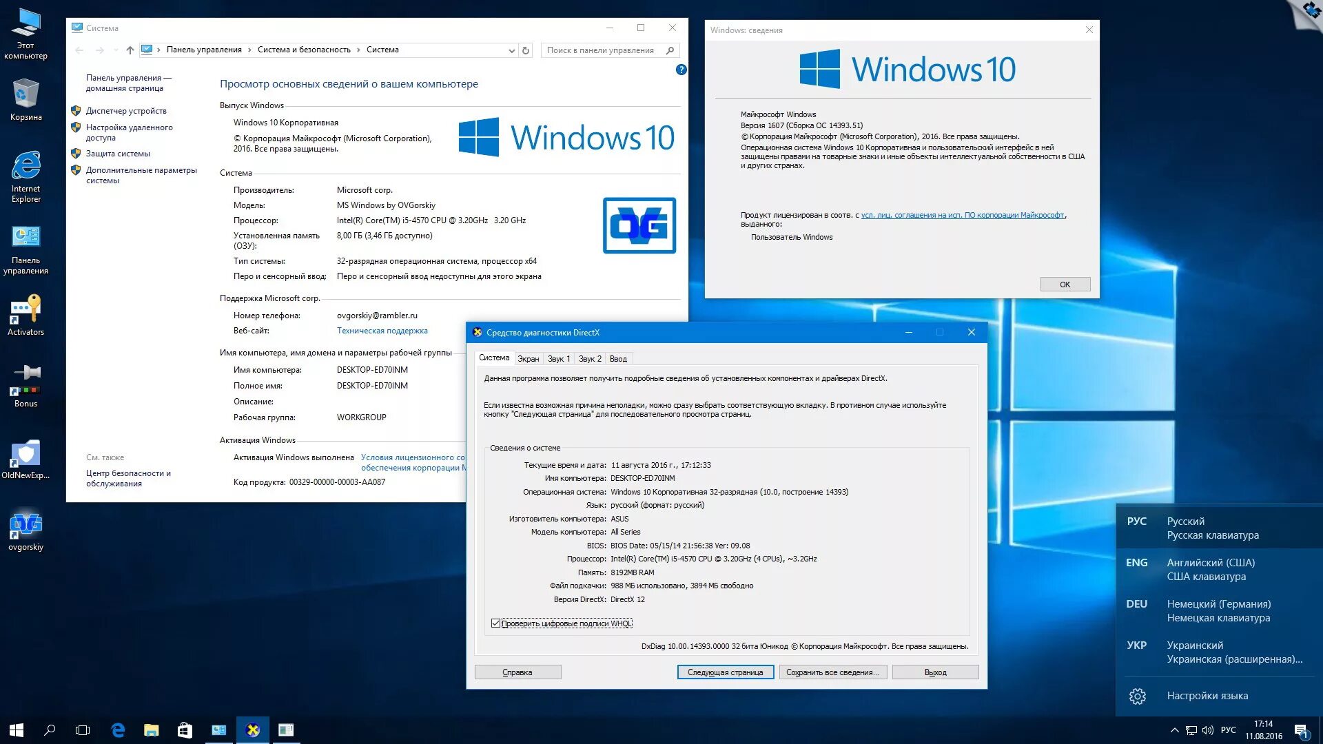Open the ovgorskiy desktop shortcut
The image size is (1323, 744).
pyautogui.click(x=25, y=529)
